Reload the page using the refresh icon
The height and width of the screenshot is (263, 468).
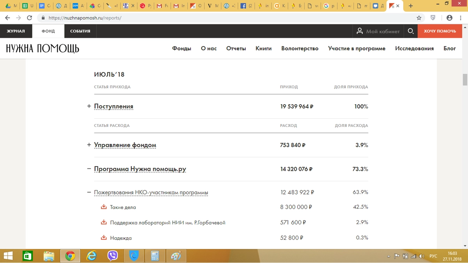pos(29,18)
